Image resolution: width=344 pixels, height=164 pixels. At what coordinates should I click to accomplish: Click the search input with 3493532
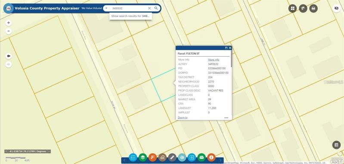tap(129, 8)
